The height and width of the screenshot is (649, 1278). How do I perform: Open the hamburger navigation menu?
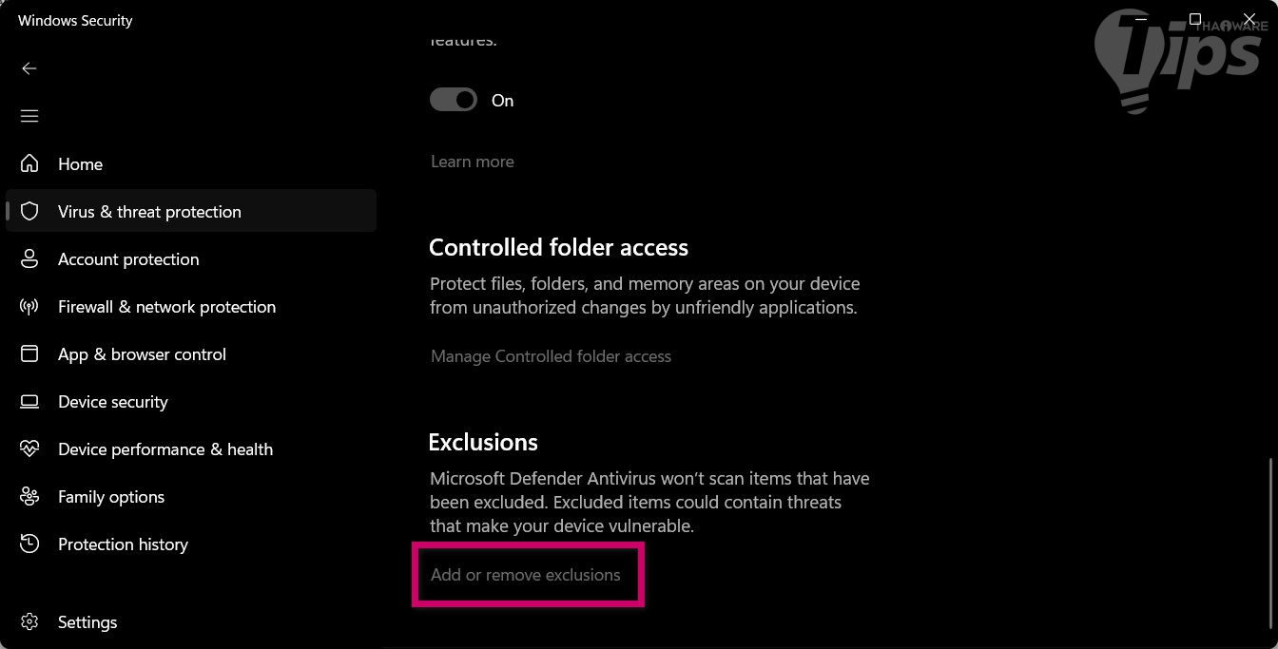point(29,116)
